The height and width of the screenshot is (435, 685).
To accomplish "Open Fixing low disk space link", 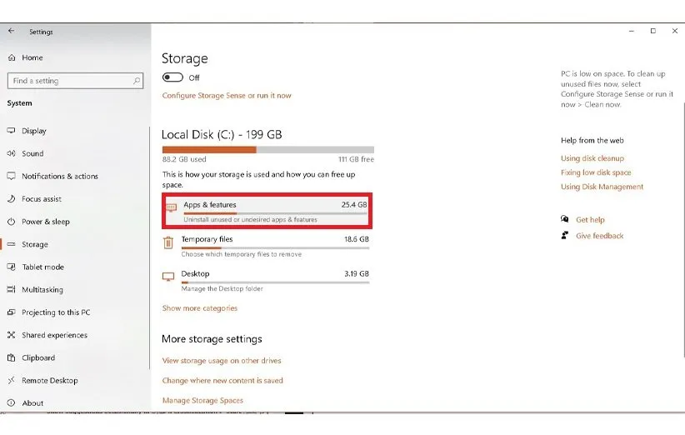I will (x=596, y=172).
